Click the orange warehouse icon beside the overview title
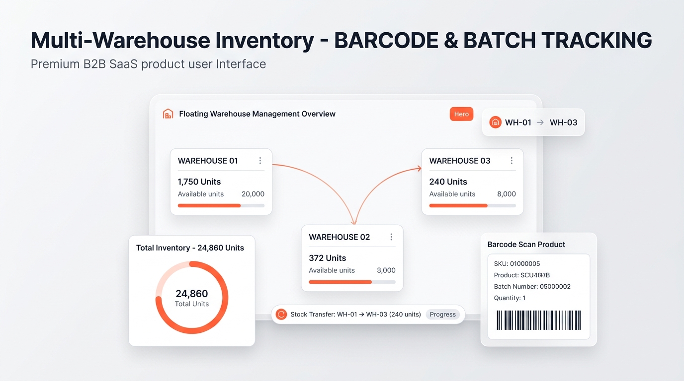This screenshot has height=381, width=684. [168, 114]
